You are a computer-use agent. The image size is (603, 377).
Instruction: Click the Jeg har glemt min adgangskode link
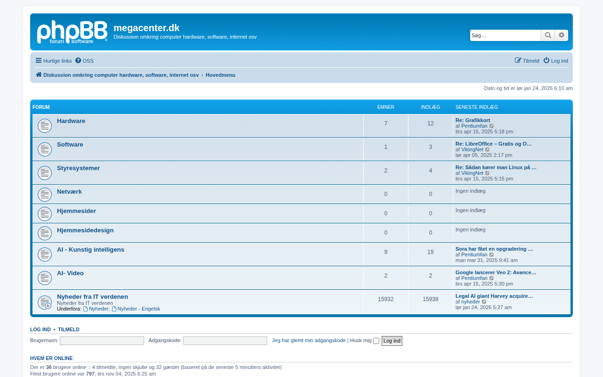coord(309,340)
